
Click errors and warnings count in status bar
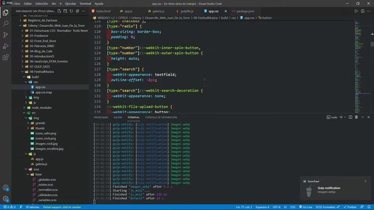click(9, 207)
